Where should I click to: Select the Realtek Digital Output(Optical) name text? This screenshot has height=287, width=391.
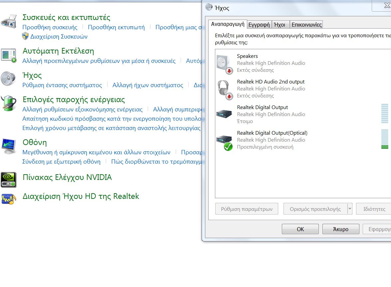(272, 133)
